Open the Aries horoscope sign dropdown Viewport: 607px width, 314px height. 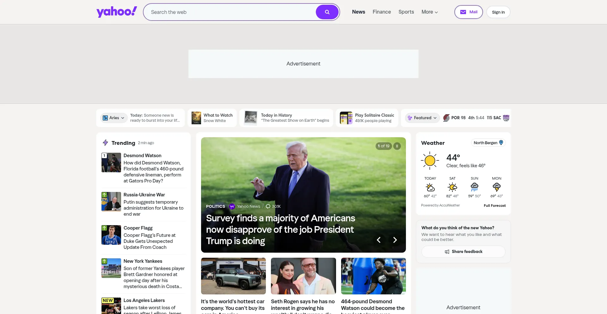coord(114,118)
